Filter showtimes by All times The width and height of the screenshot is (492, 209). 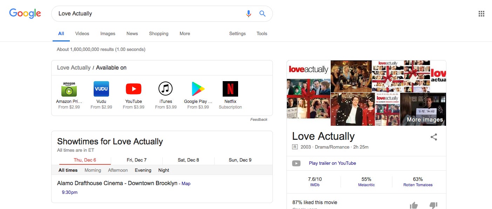pyautogui.click(x=68, y=170)
